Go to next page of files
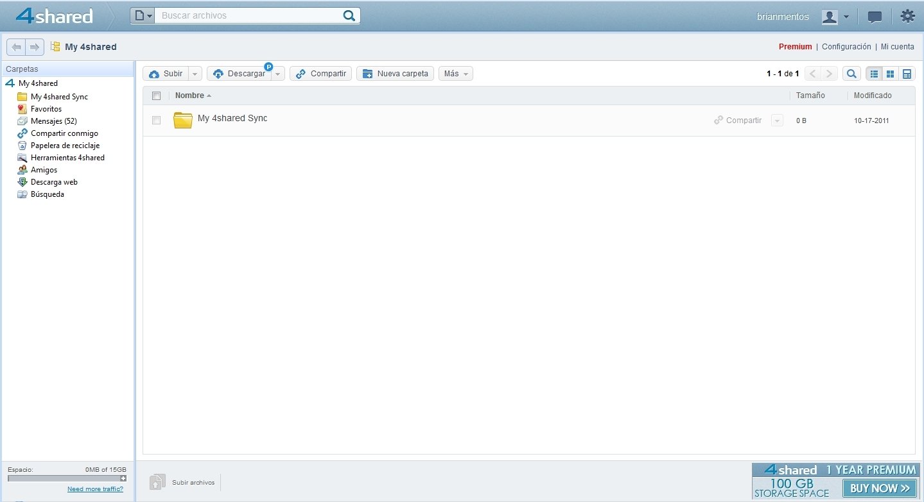 pyautogui.click(x=830, y=74)
